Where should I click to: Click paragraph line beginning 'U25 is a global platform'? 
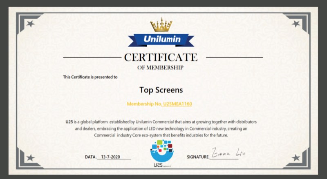[x=161, y=122]
